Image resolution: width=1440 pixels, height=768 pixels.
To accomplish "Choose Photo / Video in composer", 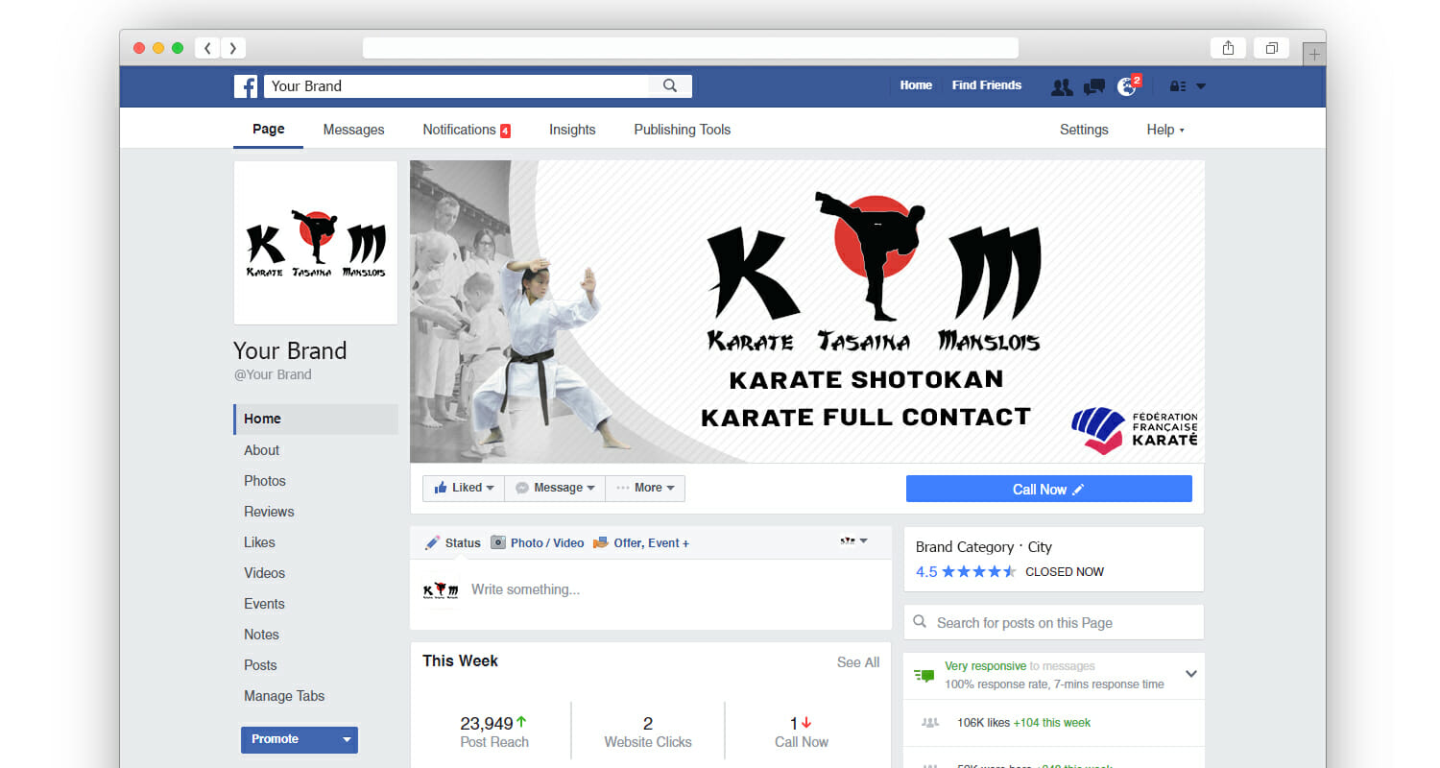I will (538, 542).
